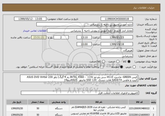
Task: Click the announcement date field 1399/05/12 - 13:05
Action: point(30,19)
